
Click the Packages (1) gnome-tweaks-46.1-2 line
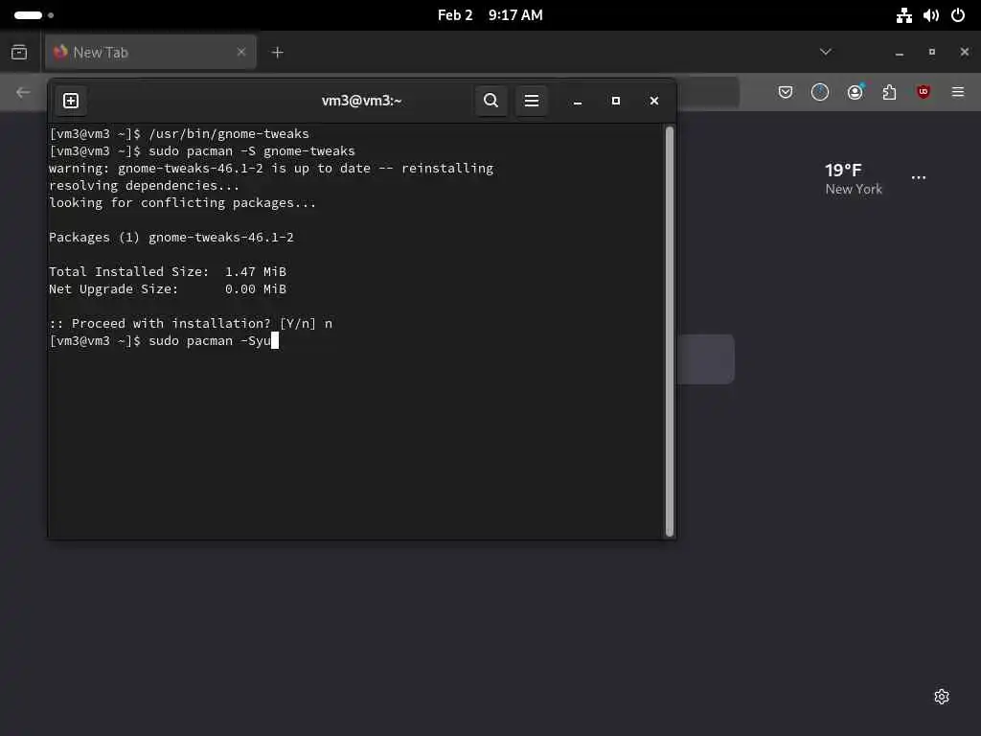[x=171, y=238]
